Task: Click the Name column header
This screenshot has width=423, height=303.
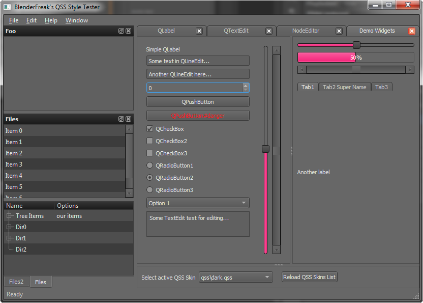Action: 29,206
